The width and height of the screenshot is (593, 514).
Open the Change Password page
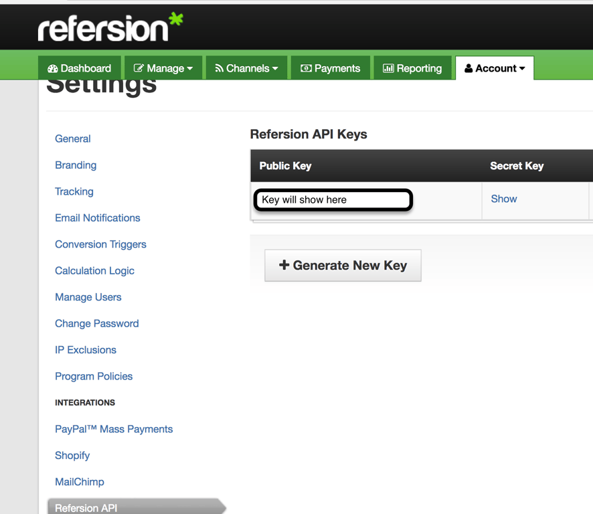(x=97, y=323)
